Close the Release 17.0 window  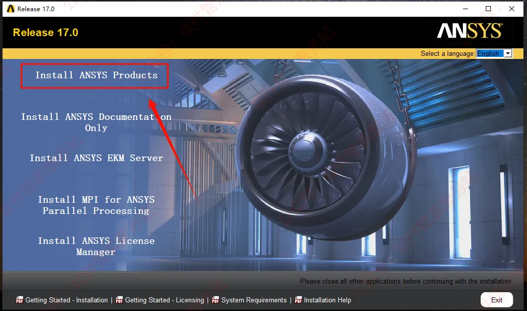[x=512, y=9]
